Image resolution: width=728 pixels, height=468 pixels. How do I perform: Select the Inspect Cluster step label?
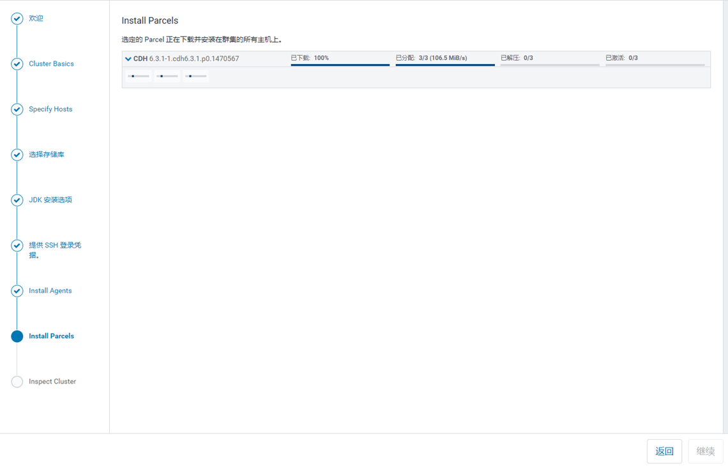tap(52, 382)
